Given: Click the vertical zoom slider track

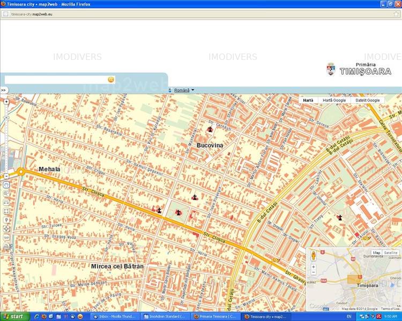Looking at the screenshot, I should [6, 139].
